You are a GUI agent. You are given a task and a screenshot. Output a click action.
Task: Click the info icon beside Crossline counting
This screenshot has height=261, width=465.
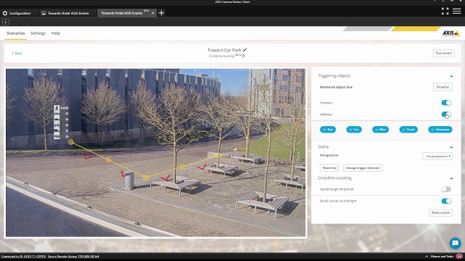pos(243,56)
